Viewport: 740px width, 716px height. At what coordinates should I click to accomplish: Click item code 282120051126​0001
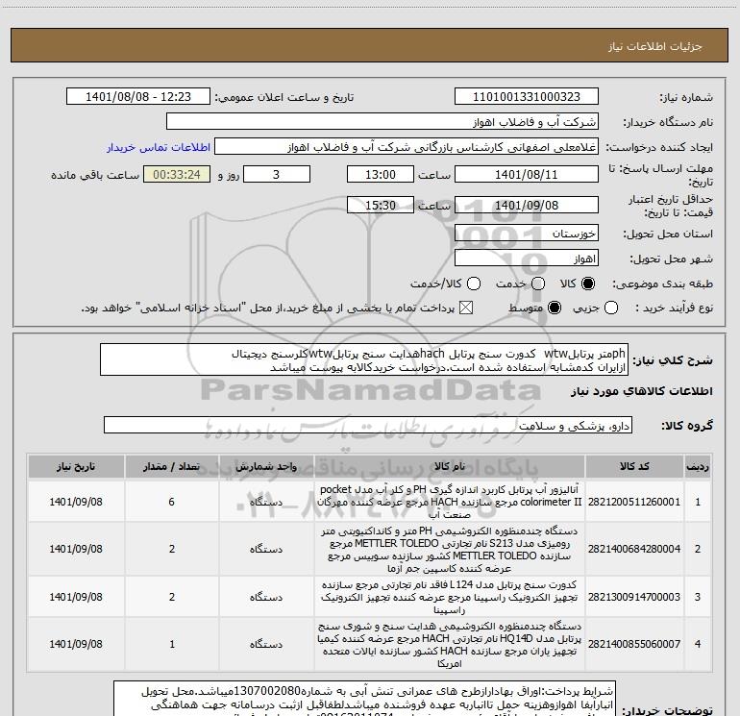(634, 502)
